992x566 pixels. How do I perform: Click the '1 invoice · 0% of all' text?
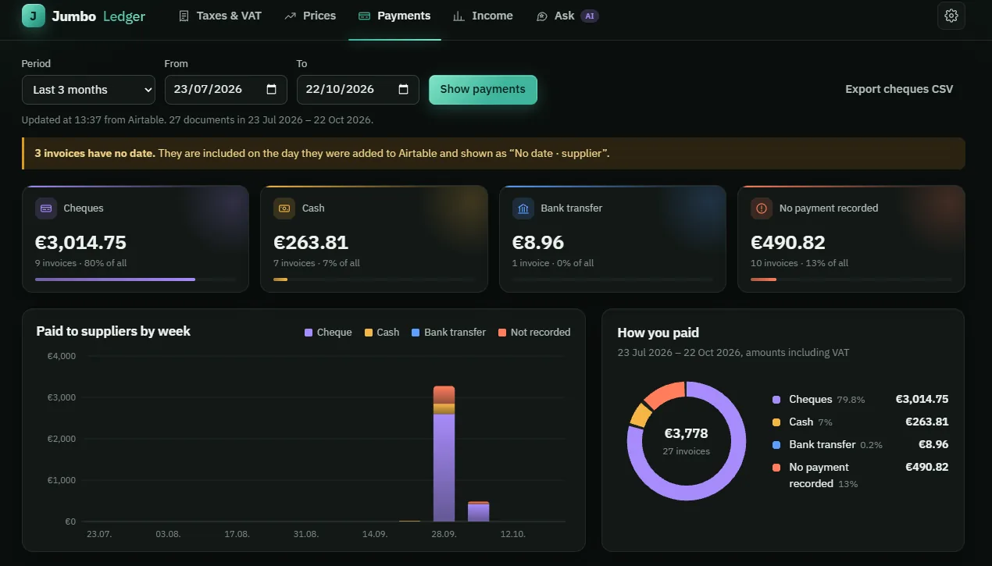[553, 263]
